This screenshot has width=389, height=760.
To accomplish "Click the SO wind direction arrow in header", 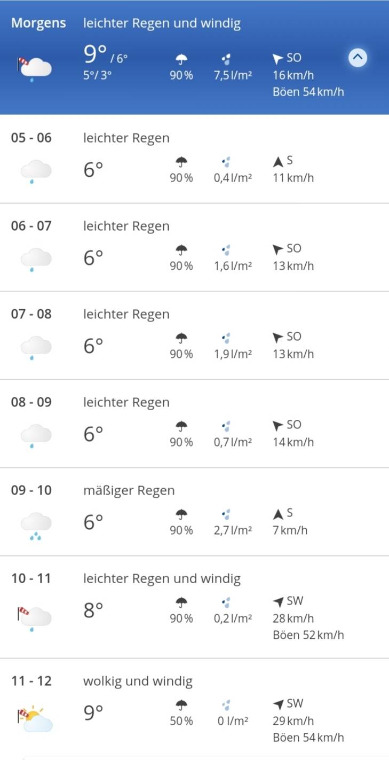I will pos(277,58).
